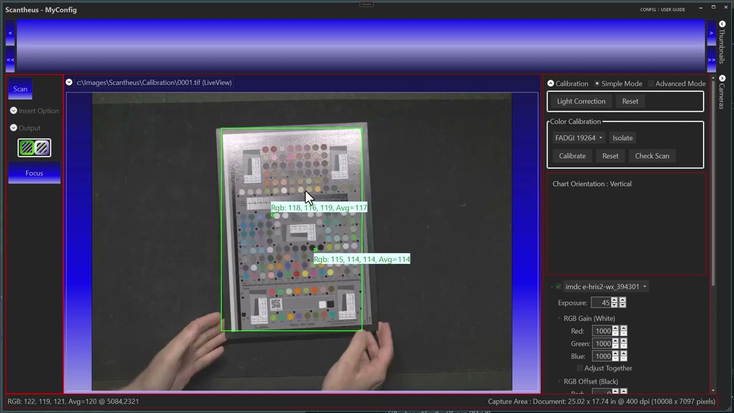Collapse the Thumbnails side panel chevron

722,24
